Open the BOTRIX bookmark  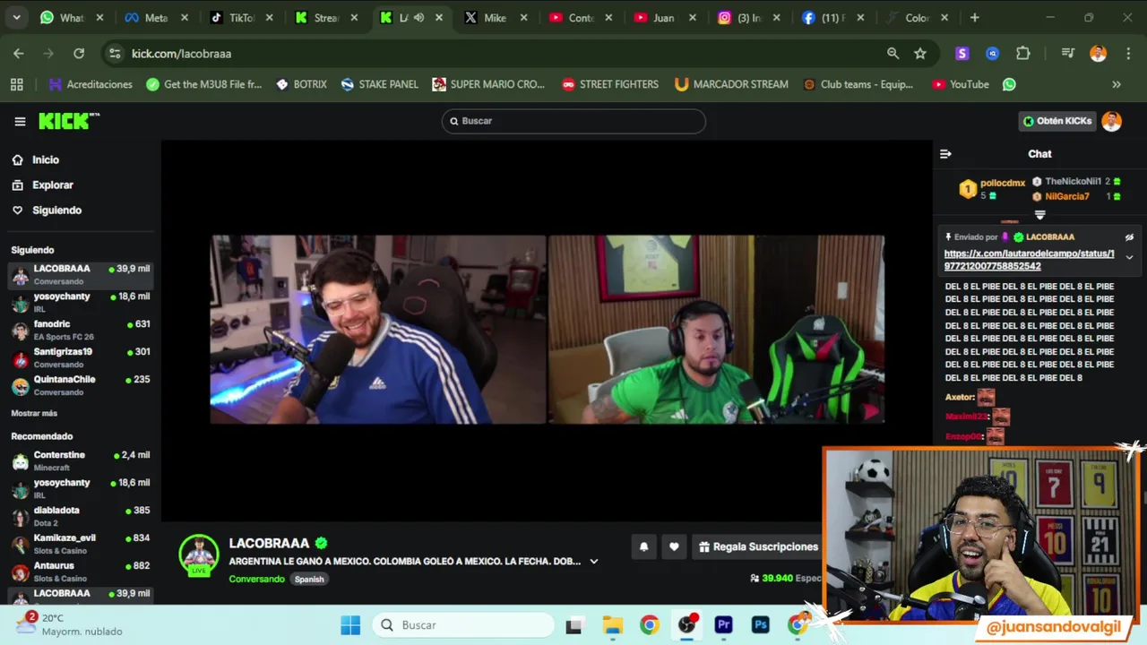(x=301, y=84)
